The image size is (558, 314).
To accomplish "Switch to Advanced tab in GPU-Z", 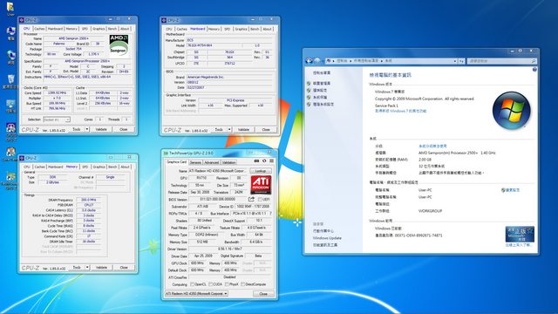I will [x=211, y=162].
